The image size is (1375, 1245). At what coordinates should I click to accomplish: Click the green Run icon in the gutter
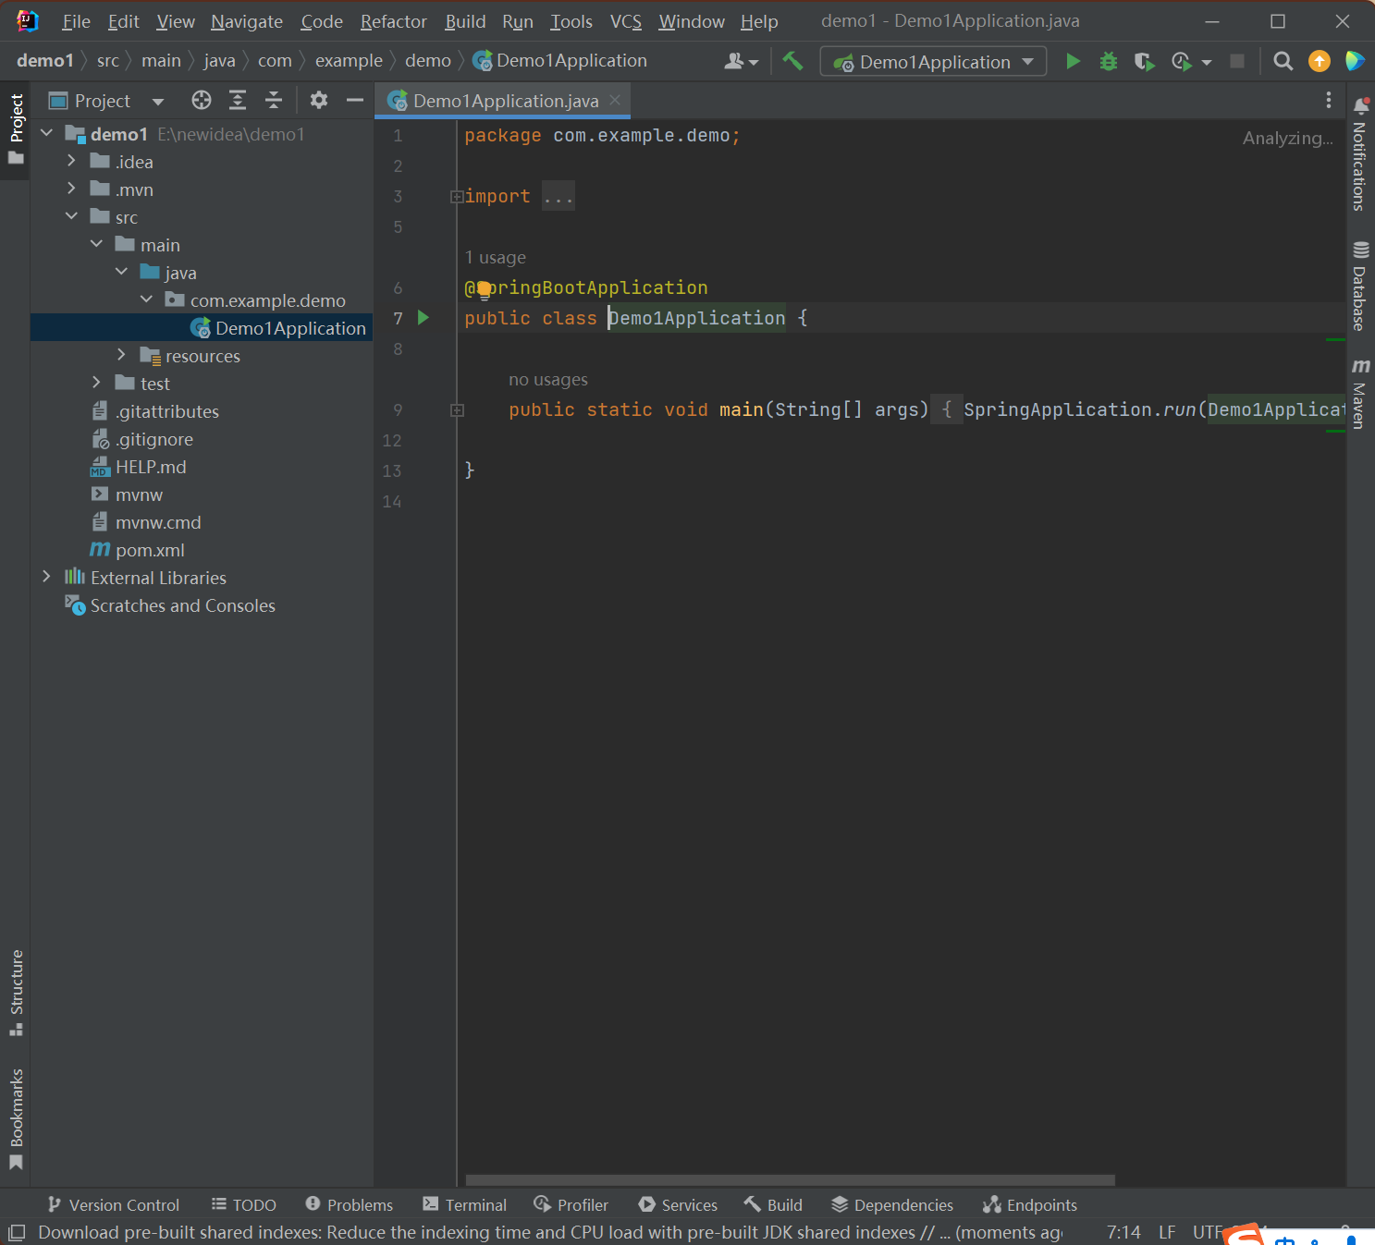click(x=424, y=317)
